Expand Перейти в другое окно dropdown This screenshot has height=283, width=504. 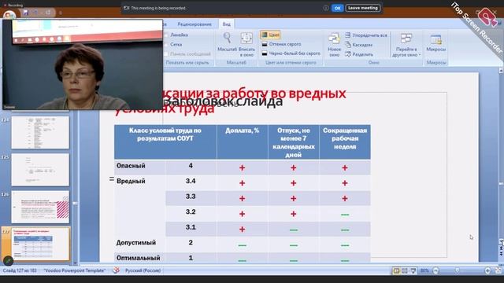click(x=406, y=44)
